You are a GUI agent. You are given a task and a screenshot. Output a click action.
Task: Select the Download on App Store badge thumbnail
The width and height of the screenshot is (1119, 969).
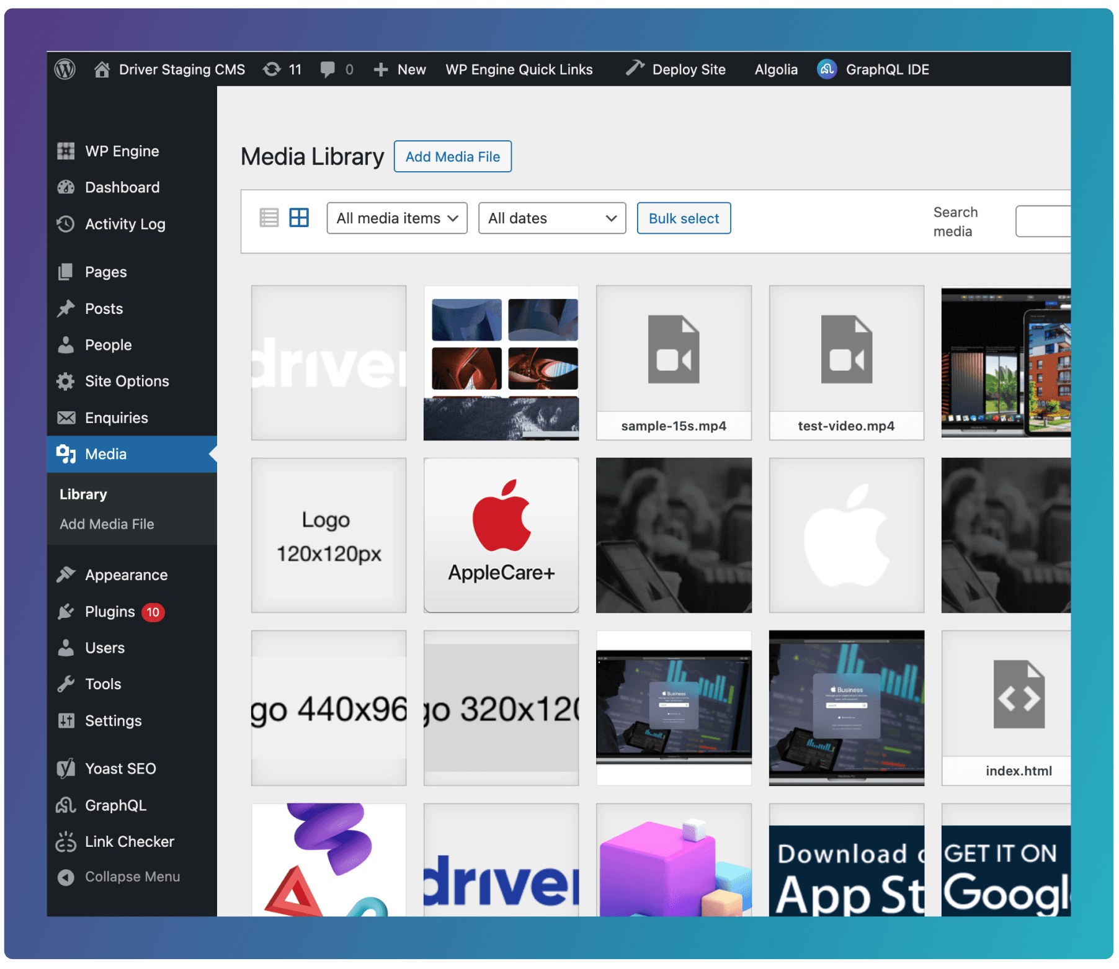point(846,860)
